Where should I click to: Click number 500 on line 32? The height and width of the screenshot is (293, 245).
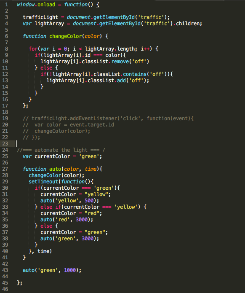(89, 201)
